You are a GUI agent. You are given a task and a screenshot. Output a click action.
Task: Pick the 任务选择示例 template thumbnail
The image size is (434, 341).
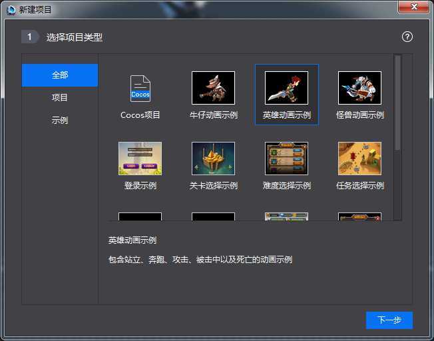359,159
